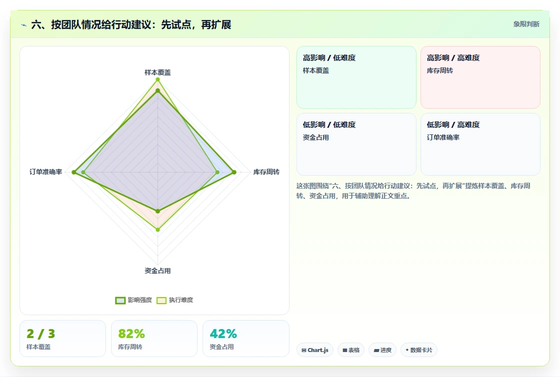
Task: Click 资金占用 text in the 低影响 / 低难度 card
Action: coord(315,137)
